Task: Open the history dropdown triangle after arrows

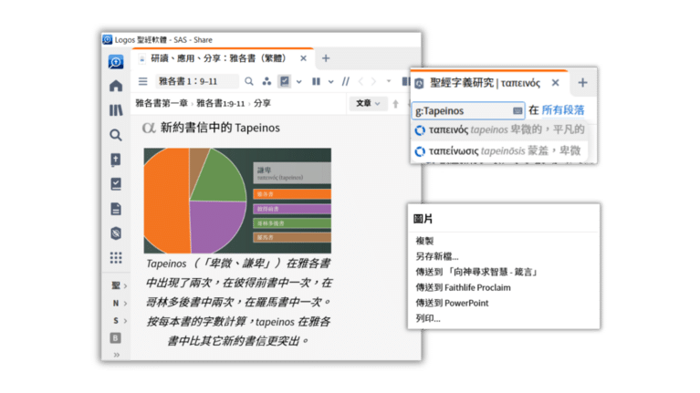Action: click(389, 81)
